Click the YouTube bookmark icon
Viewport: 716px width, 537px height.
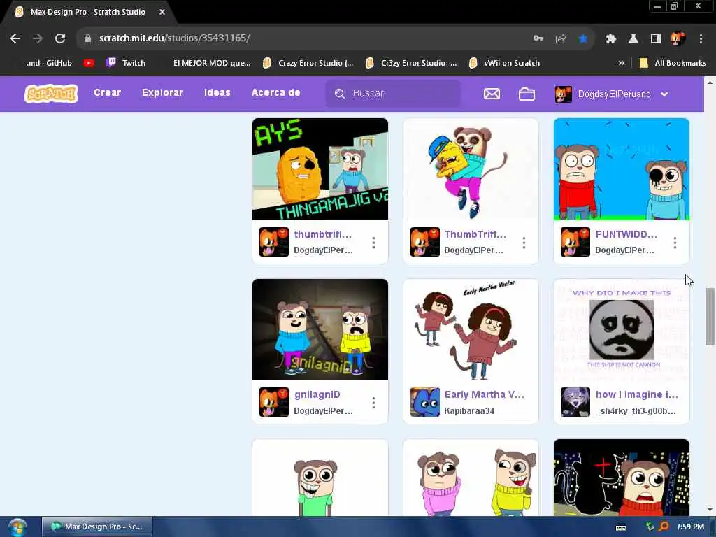pyautogui.click(x=89, y=63)
